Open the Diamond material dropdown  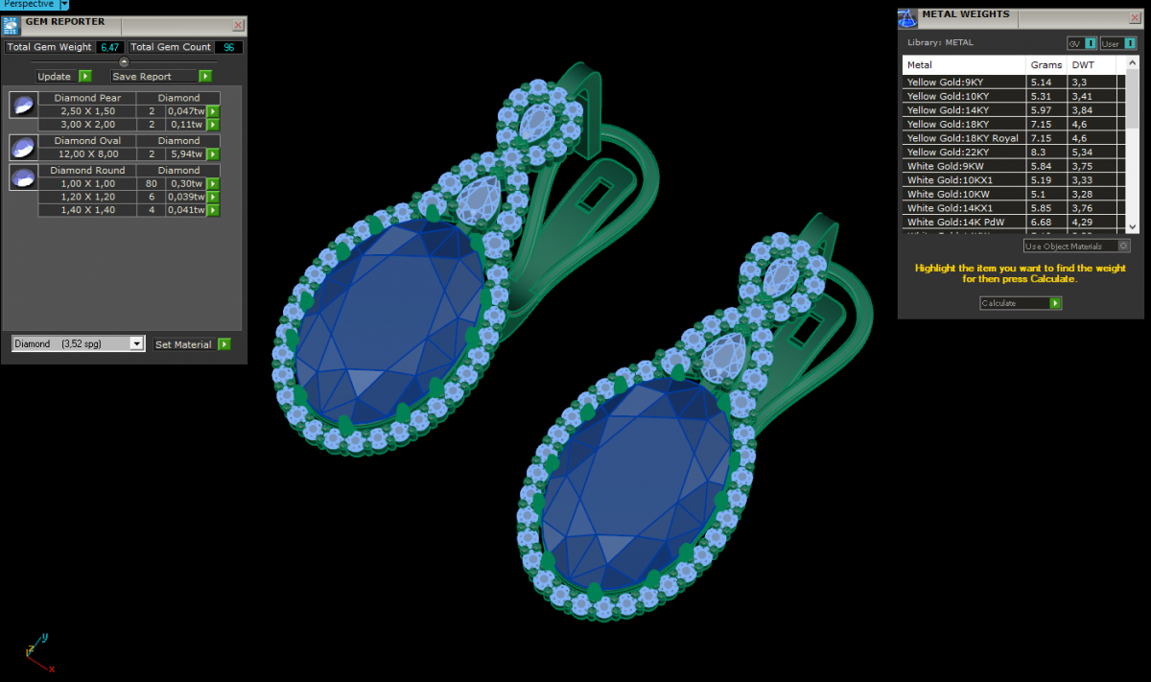[136, 343]
